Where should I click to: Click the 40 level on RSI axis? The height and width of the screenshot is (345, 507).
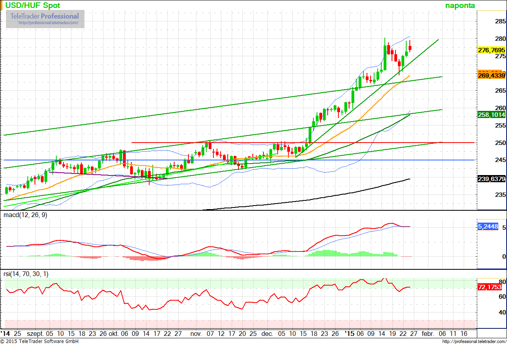click(502, 313)
